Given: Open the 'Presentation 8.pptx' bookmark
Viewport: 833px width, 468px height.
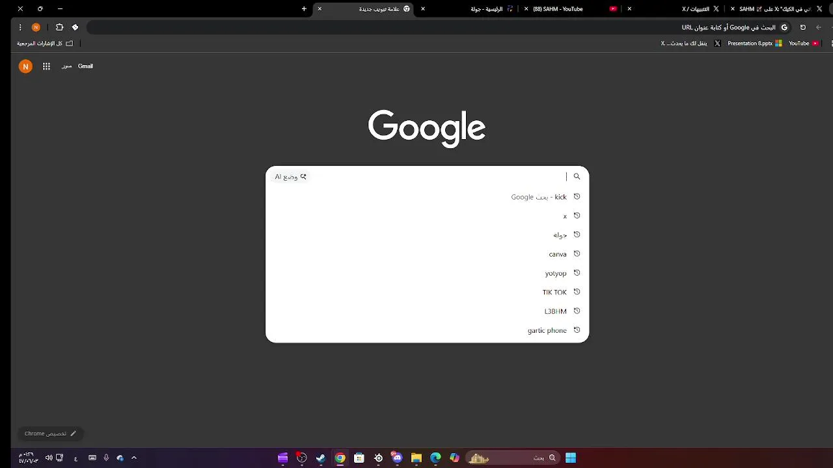Looking at the screenshot, I should 755,44.
